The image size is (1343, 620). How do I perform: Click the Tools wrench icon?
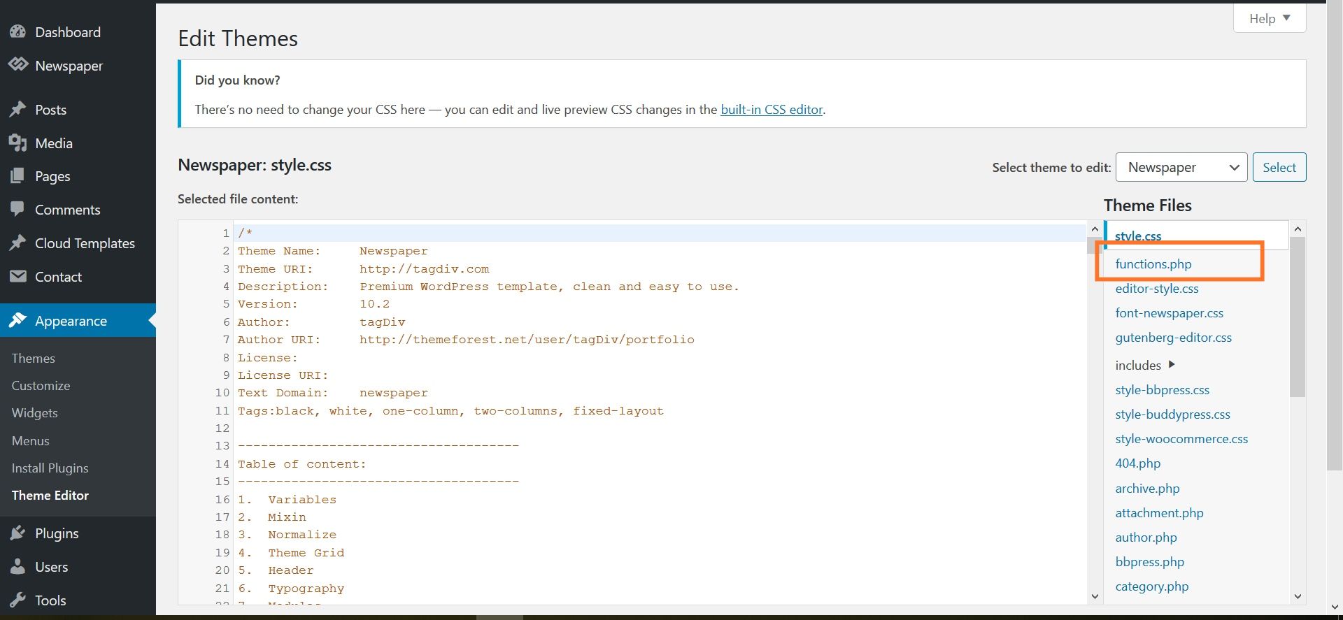click(x=17, y=600)
